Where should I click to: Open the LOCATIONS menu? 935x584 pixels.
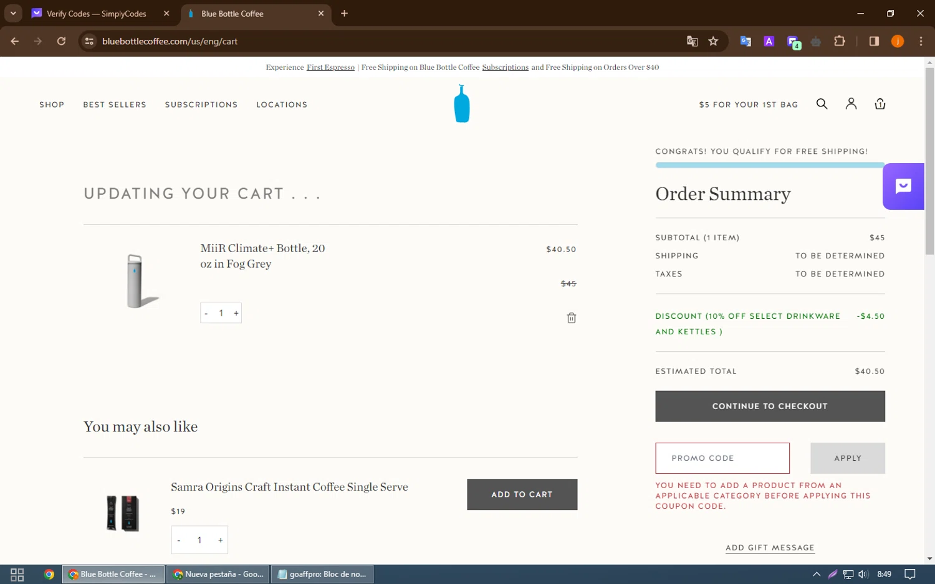[x=282, y=105]
